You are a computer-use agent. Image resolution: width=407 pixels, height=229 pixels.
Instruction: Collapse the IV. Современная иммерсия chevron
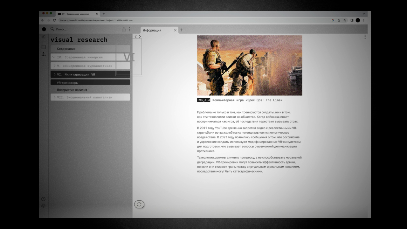tap(54, 57)
